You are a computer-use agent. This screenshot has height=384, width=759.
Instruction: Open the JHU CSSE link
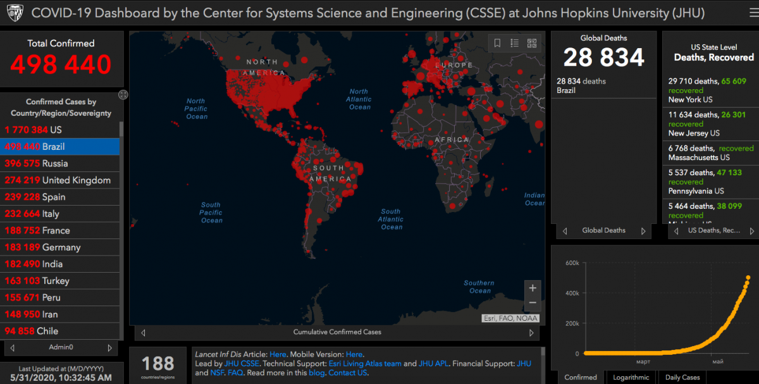242,364
